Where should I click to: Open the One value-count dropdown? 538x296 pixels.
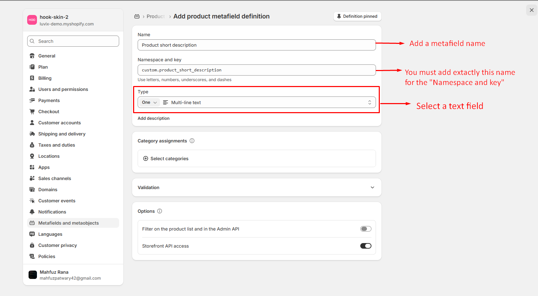[149, 102]
